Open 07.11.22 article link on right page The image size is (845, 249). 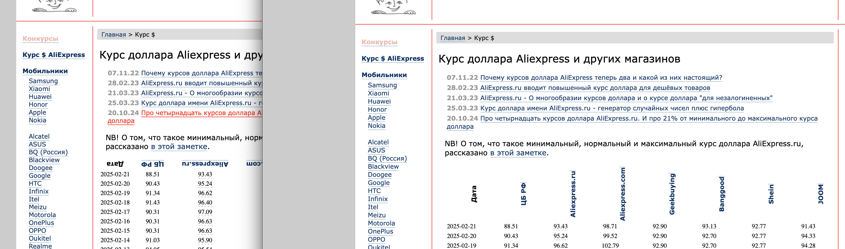coord(601,77)
